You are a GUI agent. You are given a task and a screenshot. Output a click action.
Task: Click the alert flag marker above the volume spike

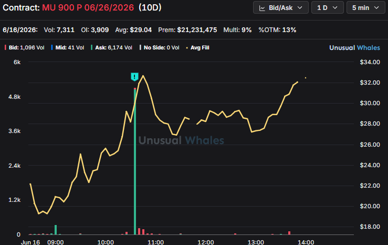coord(134,77)
